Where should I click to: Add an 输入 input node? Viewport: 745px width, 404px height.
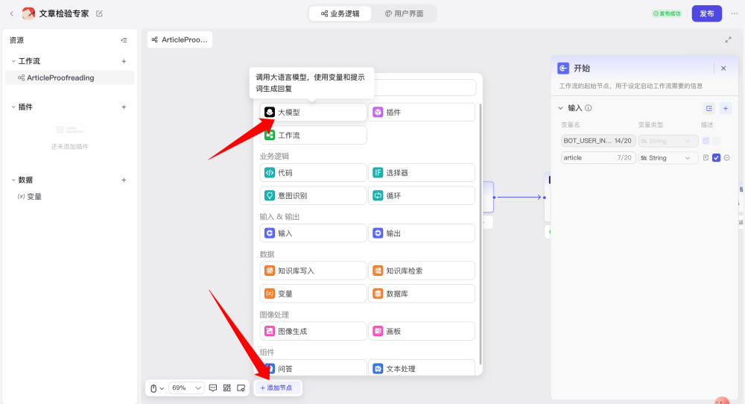tap(313, 233)
